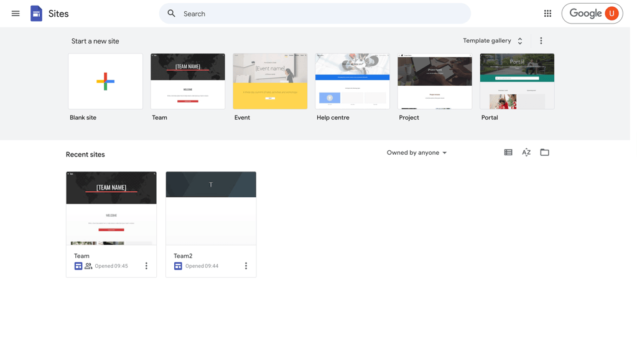Open the Owned by anyone dropdown
637x359 pixels.
(416, 153)
